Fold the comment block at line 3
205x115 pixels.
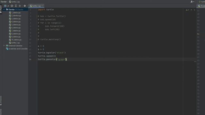pos(37,16)
